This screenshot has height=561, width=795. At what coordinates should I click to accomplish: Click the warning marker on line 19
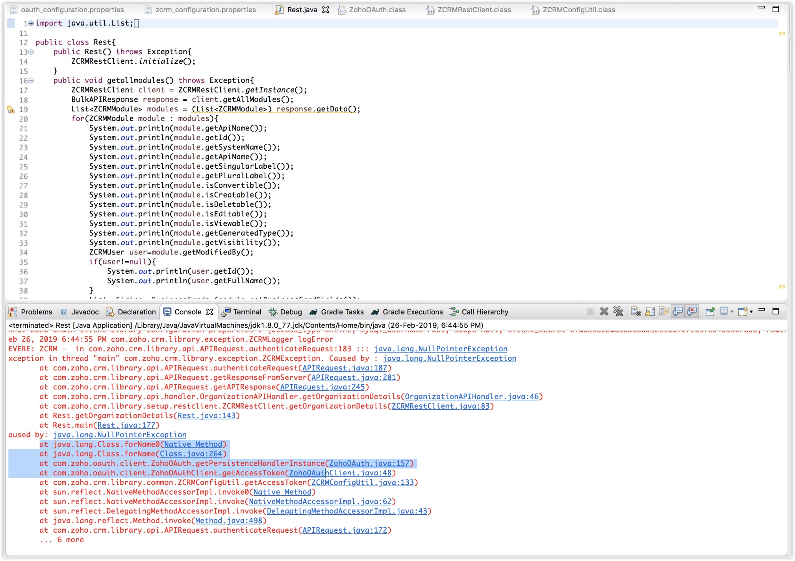point(11,109)
